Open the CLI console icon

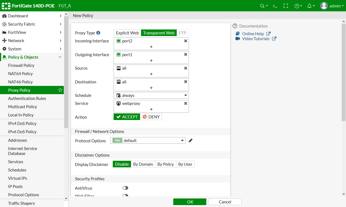(x=275, y=6)
